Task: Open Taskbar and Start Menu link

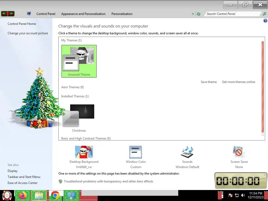Action: coord(24,177)
